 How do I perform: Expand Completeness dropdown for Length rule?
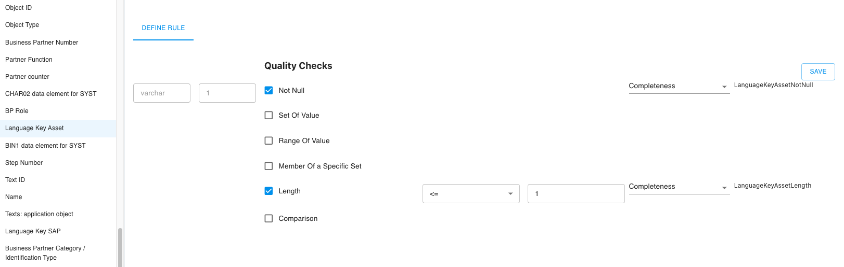point(679,187)
